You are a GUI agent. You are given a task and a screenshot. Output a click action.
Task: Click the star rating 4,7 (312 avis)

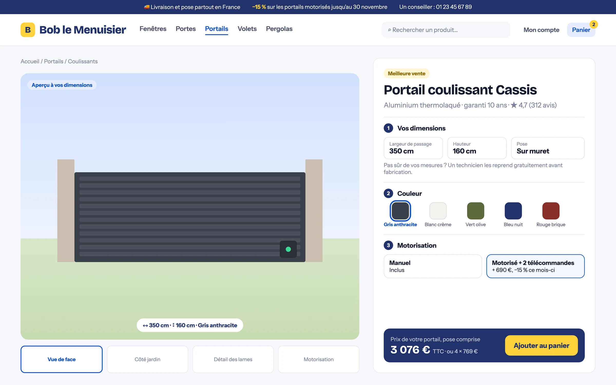click(533, 105)
